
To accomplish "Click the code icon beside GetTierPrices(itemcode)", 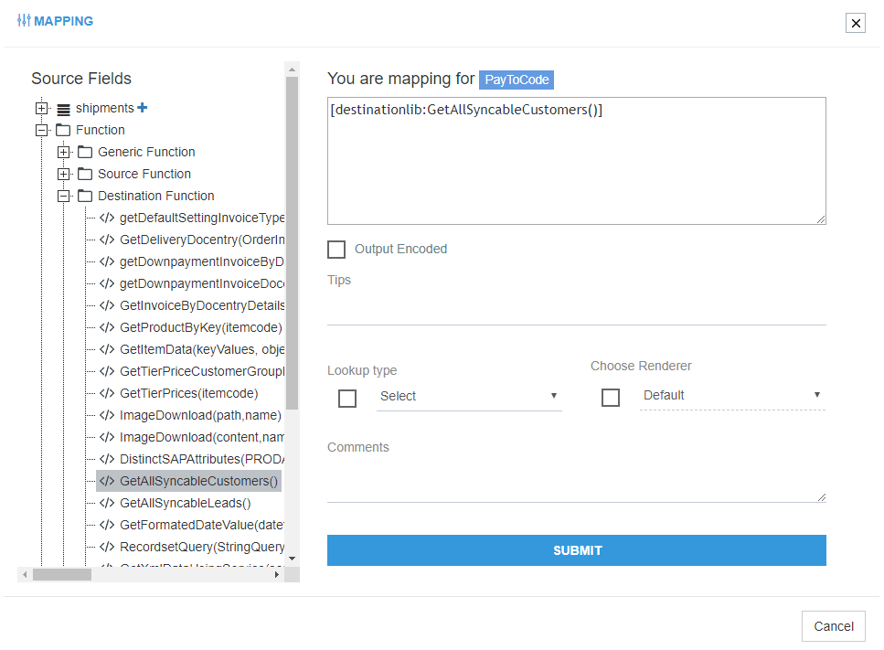I will 107,393.
